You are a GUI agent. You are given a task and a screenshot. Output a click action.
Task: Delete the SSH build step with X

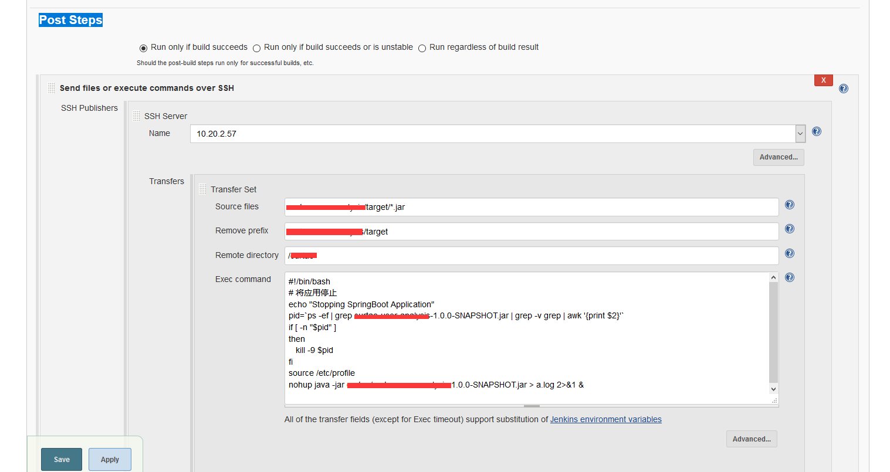pyautogui.click(x=823, y=80)
